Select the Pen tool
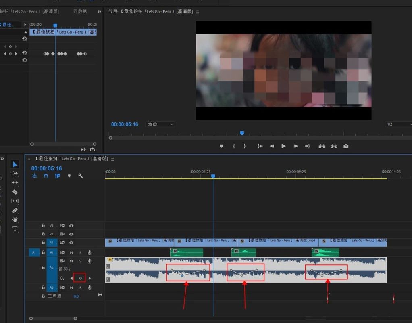 [x=15, y=210]
